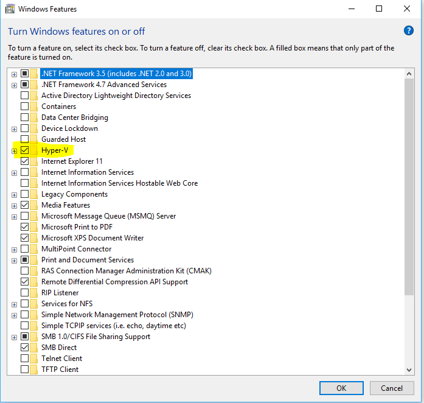Image resolution: width=424 pixels, height=403 pixels.
Task: Uncheck Internet Explorer 11 checkbox
Action: (24, 161)
